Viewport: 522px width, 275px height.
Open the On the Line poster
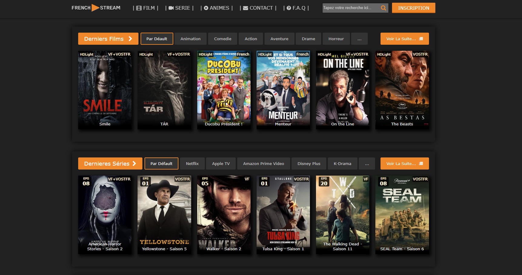coord(343,90)
